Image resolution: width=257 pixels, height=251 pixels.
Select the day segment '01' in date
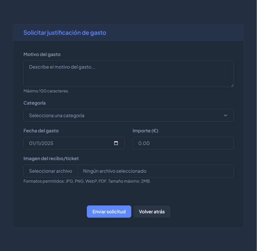click(32, 143)
